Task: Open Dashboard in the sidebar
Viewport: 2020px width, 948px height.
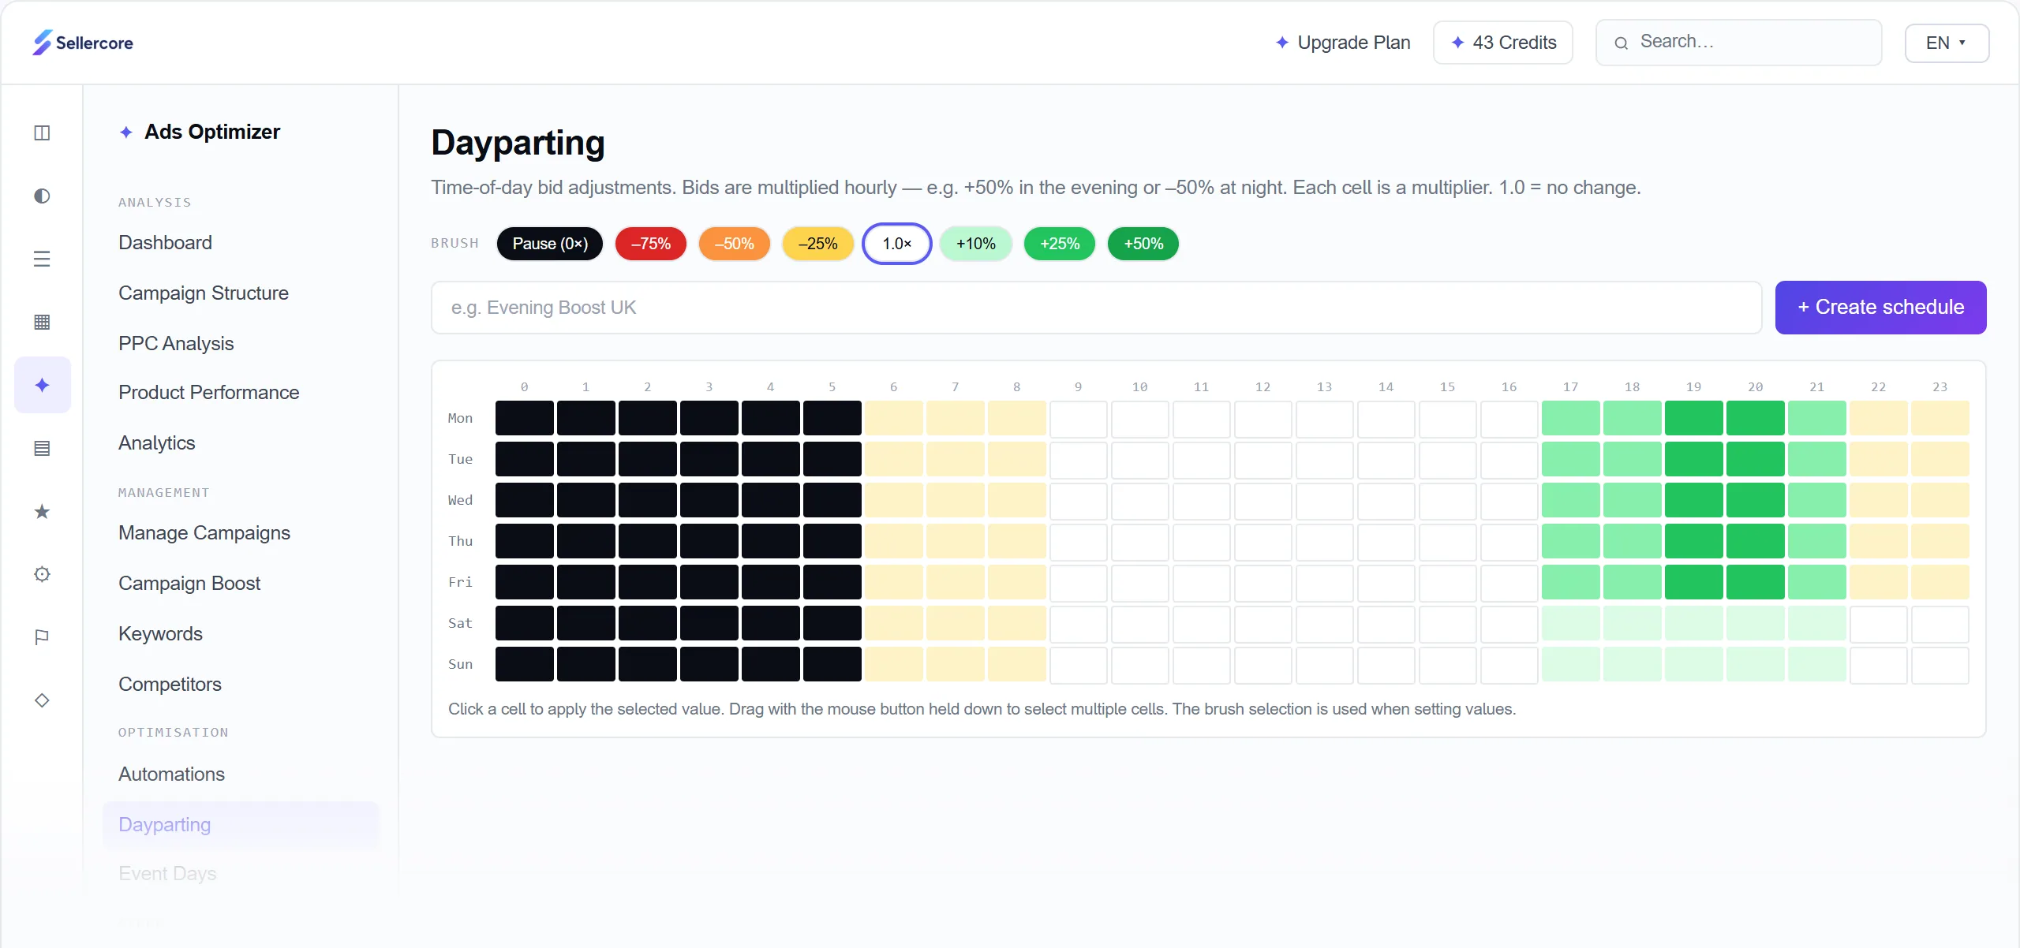Action: click(165, 243)
